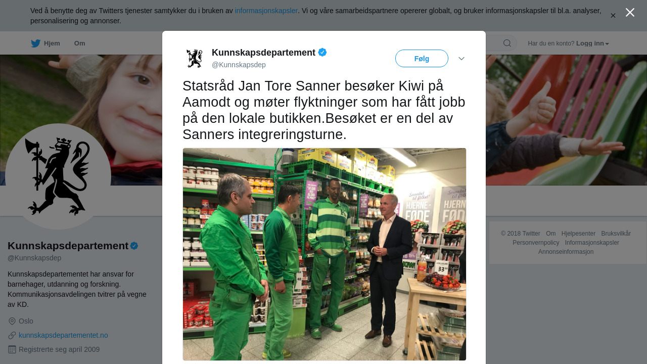This screenshot has width=647, height=364.
Task: Click verified badge beside tweet author name
Action: tap(322, 52)
